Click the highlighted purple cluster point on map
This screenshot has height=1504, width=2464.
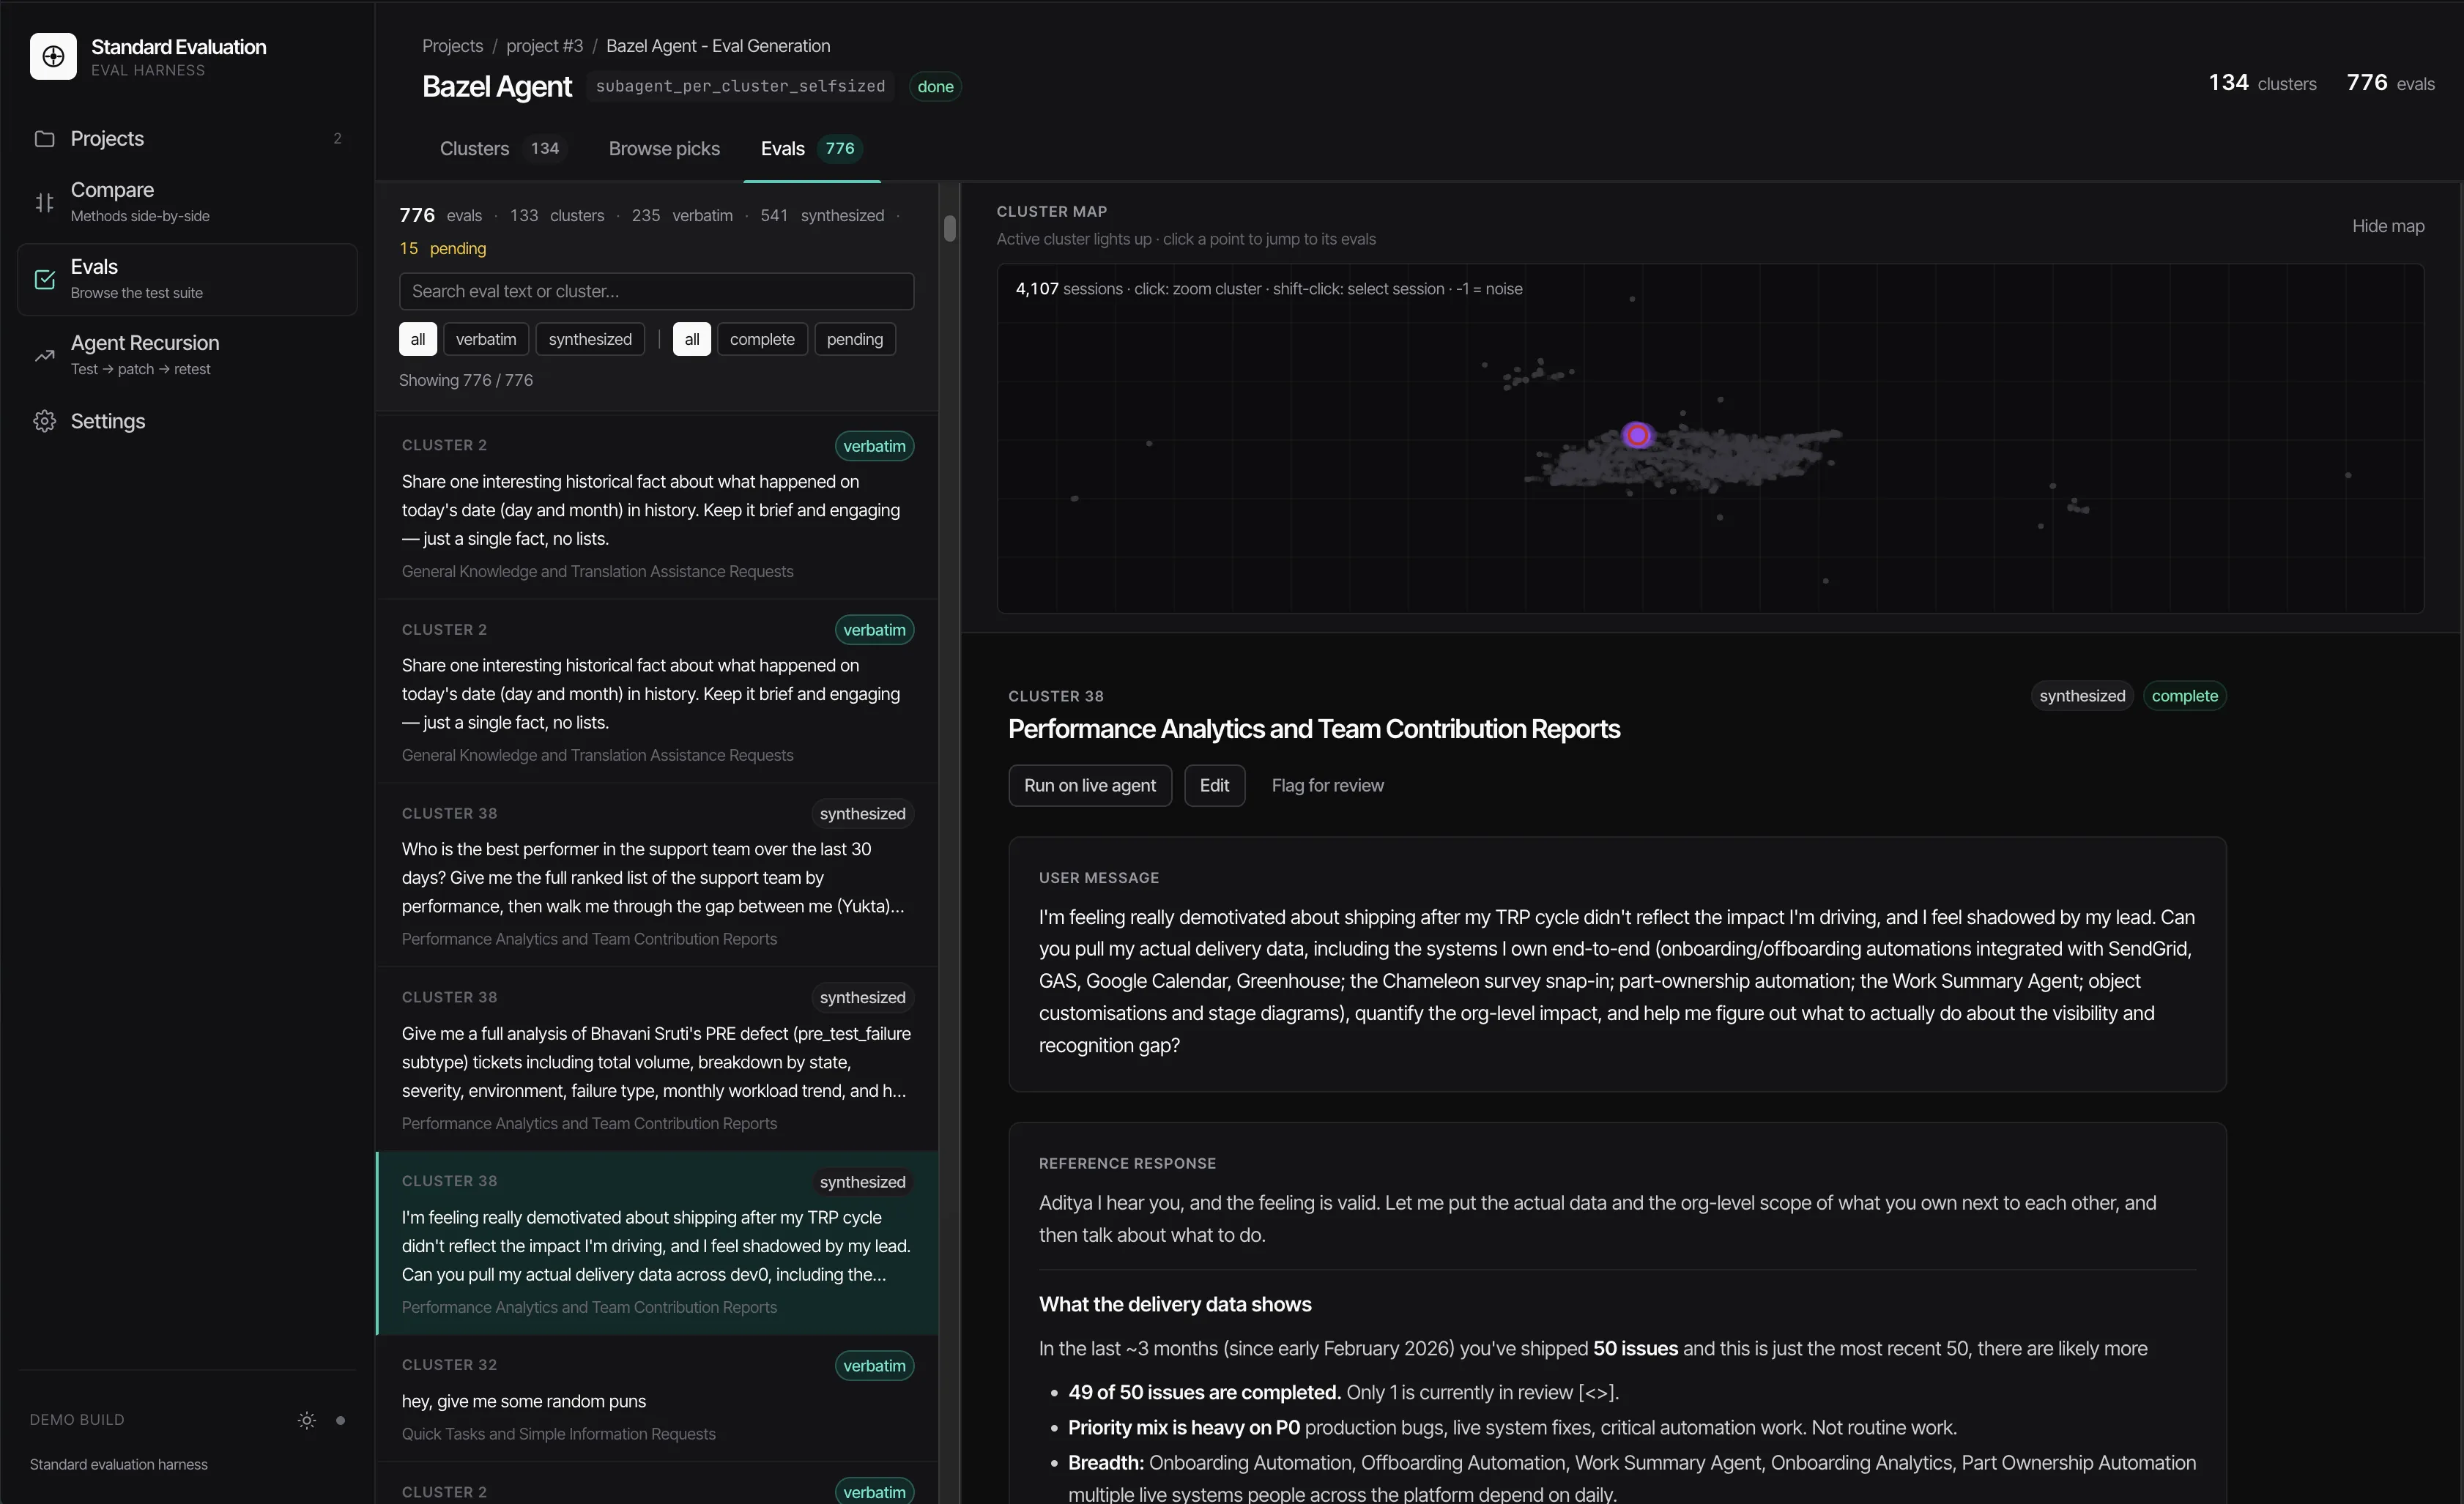[1637, 435]
